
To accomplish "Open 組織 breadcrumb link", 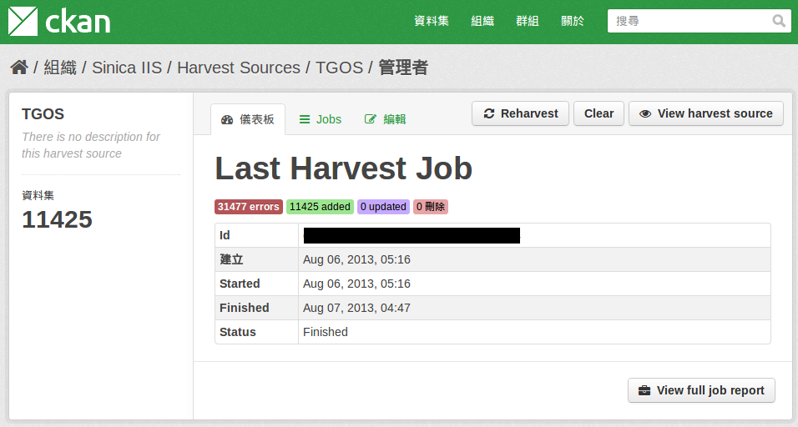I will 60,68.
